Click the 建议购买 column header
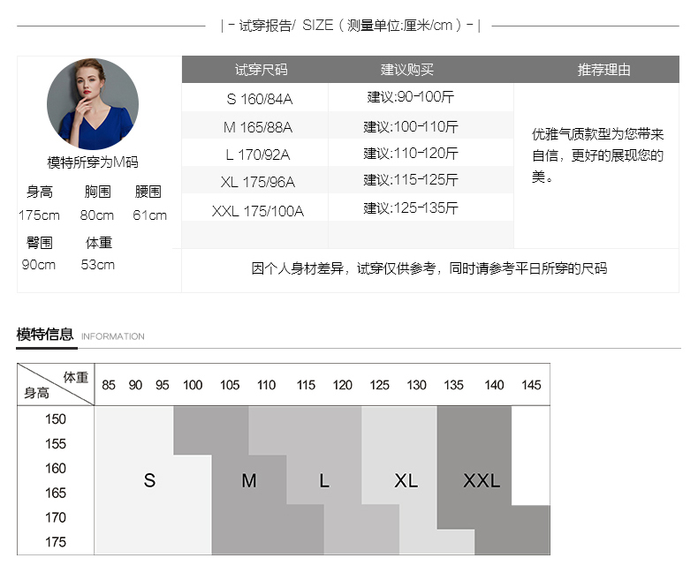Screen dimensions: 698x573 click(407, 70)
